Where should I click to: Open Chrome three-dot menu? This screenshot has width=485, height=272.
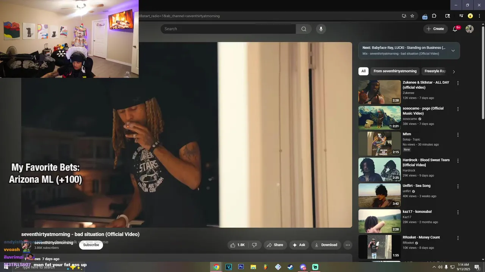(x=479, y=16)
